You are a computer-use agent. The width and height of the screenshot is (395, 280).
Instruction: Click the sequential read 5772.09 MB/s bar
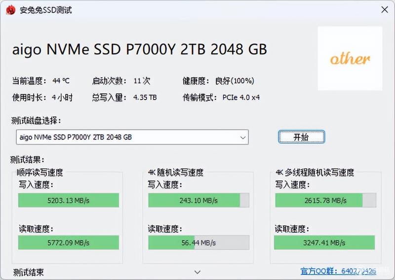(69, 243)
